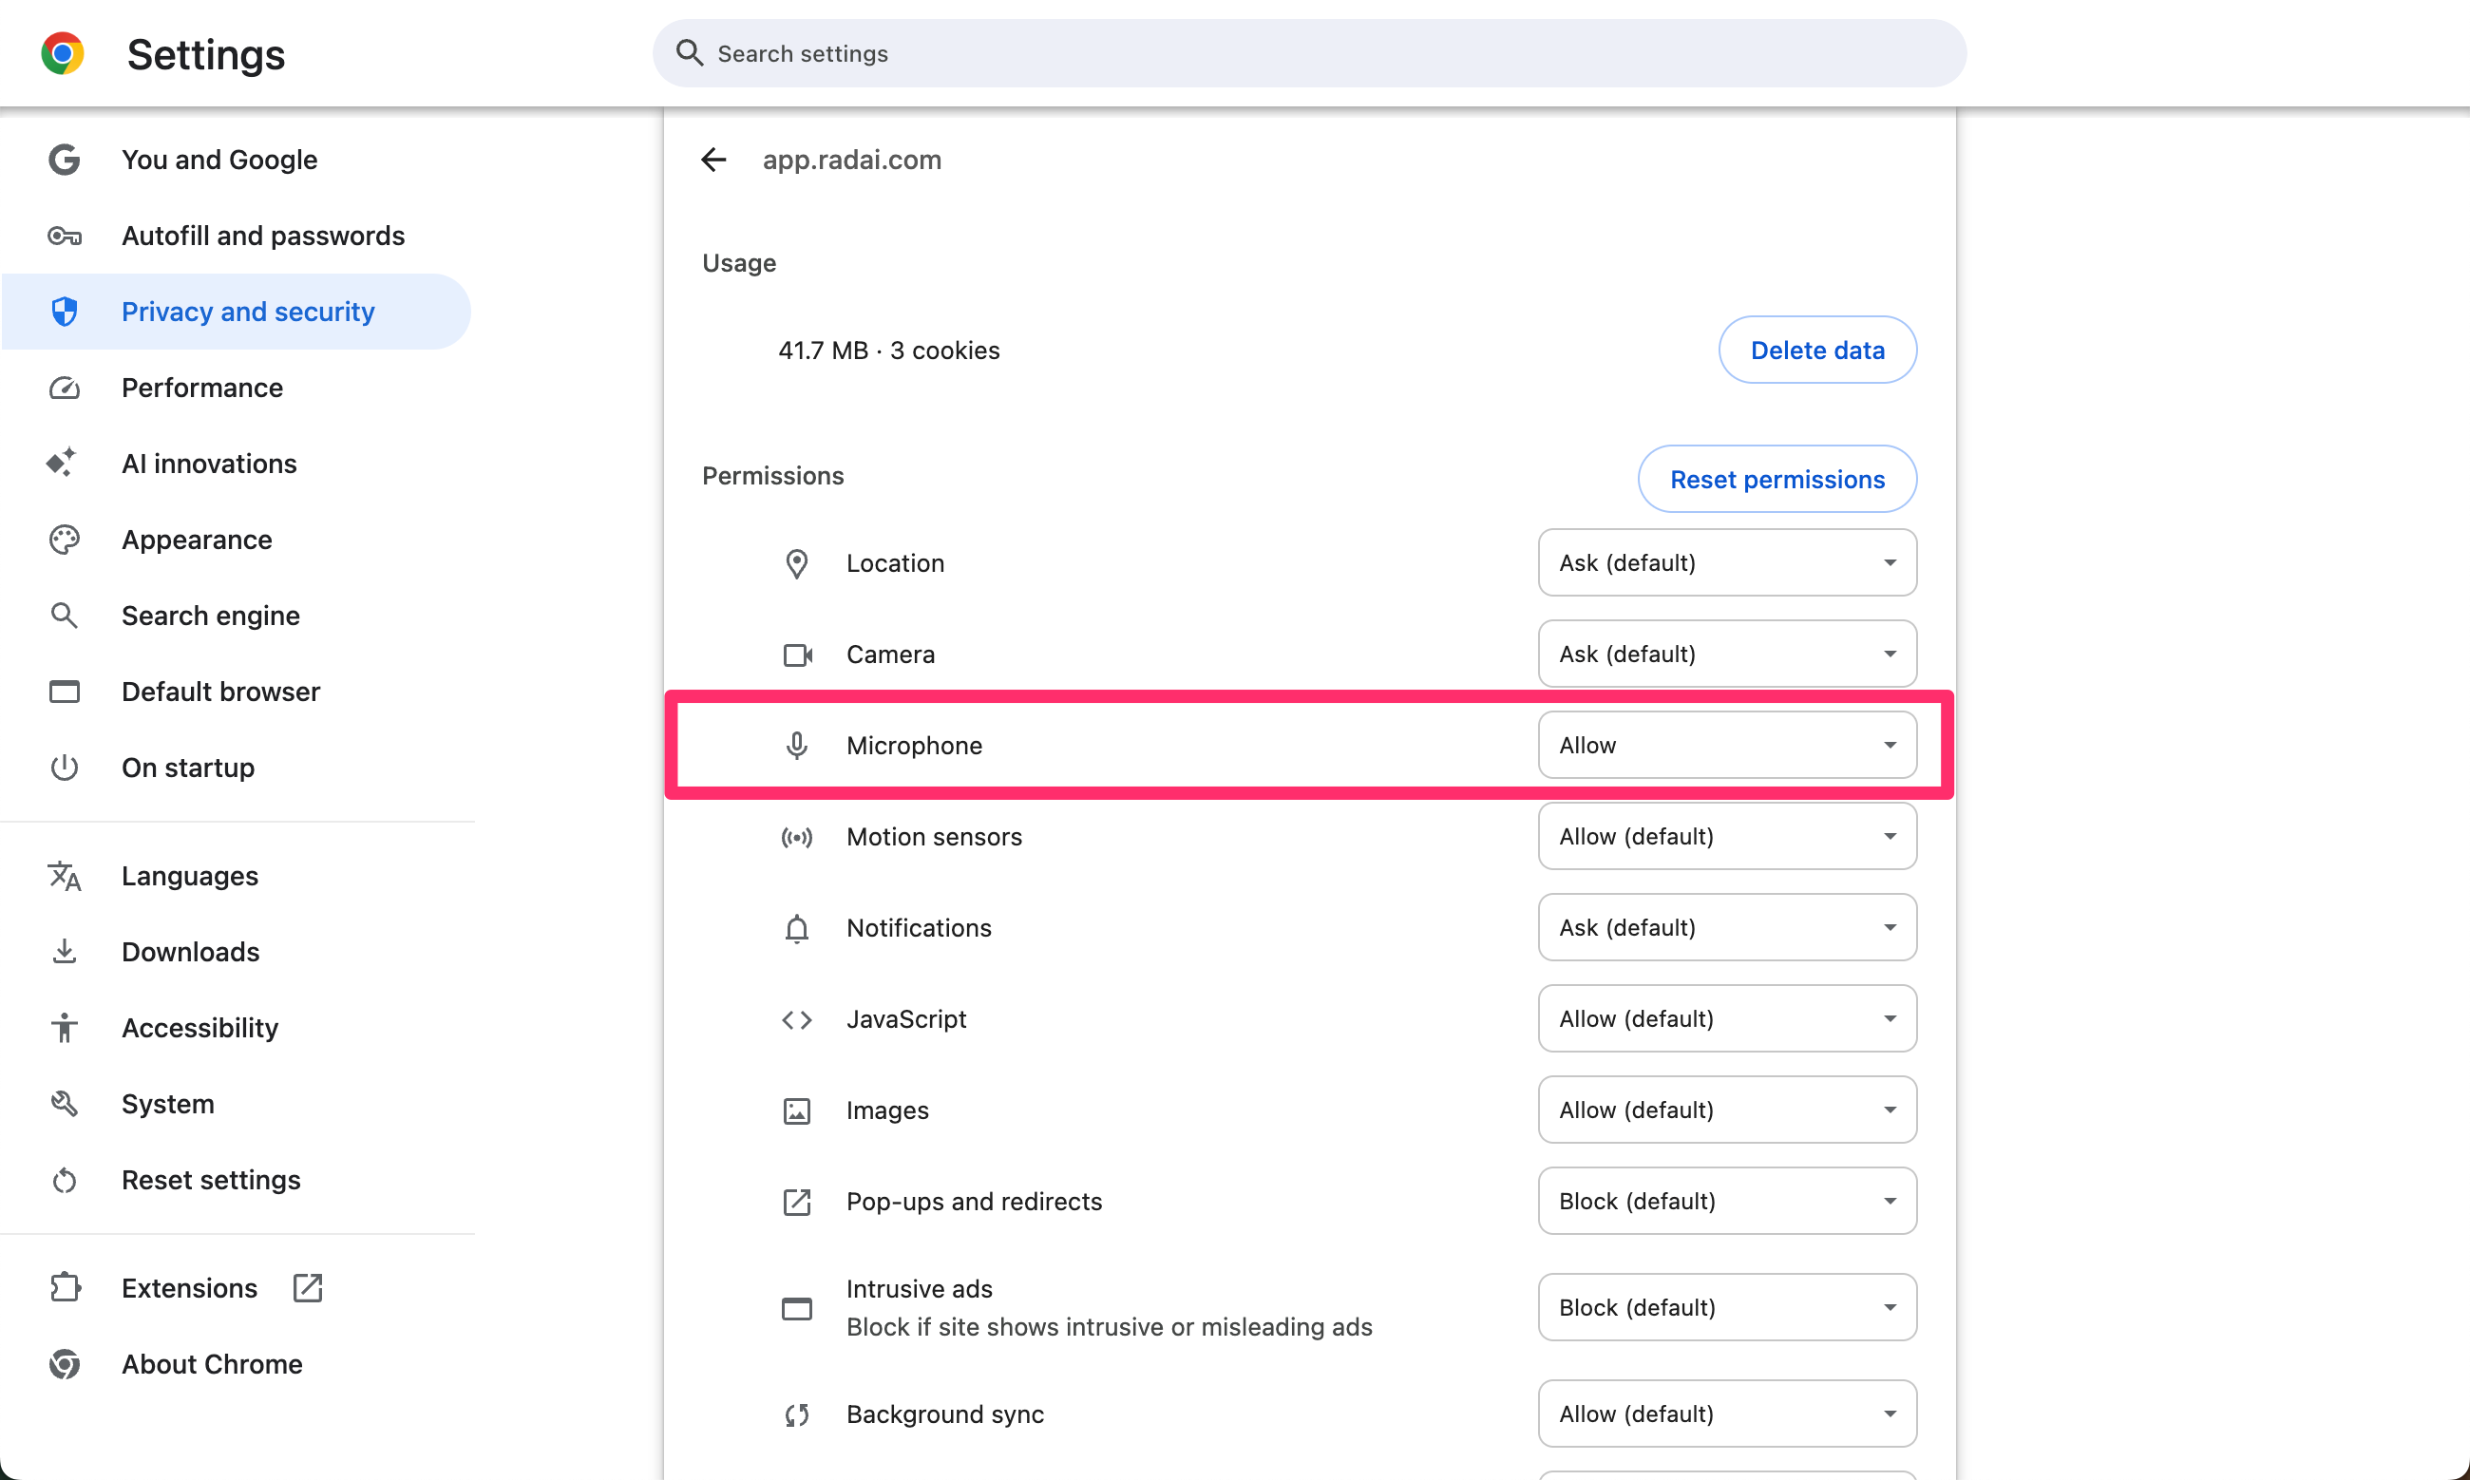Open AI innovations section
This screenshot has height=1480, width=2470.
click(x=237, y=463)
